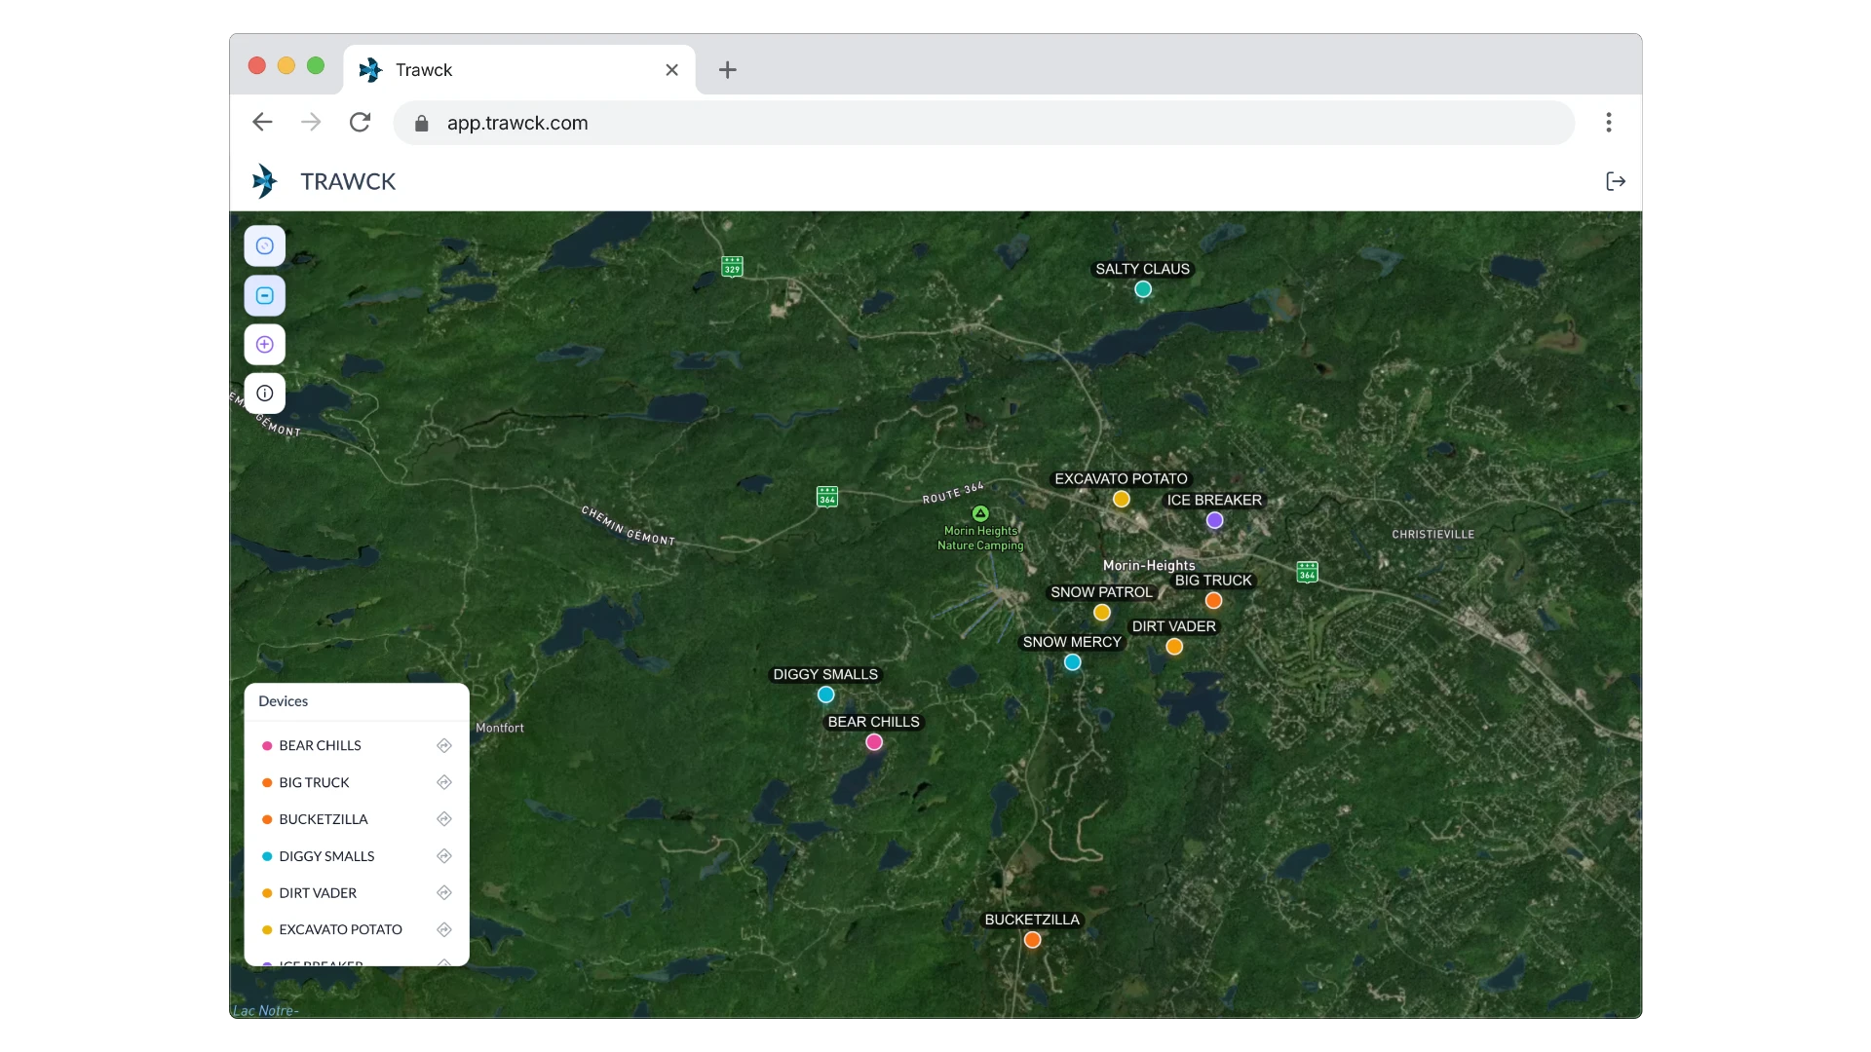
Task: Click the SALTY CLAUS marker on the map
Action: point(1142,289)
